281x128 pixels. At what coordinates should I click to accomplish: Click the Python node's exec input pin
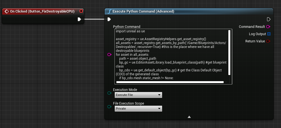click(x=109, y=19)
